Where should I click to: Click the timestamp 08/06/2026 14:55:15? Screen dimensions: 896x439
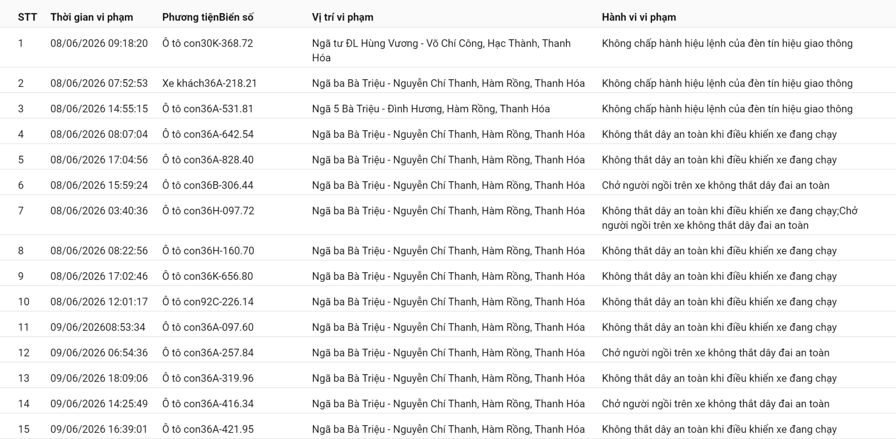[99, 109]
